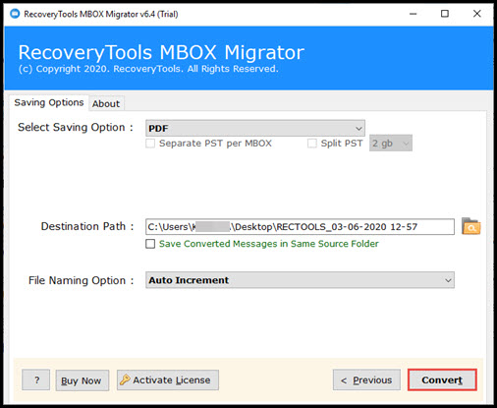Click the 'Destination Path :' label
Screen dimensions: 497x408
87,226
